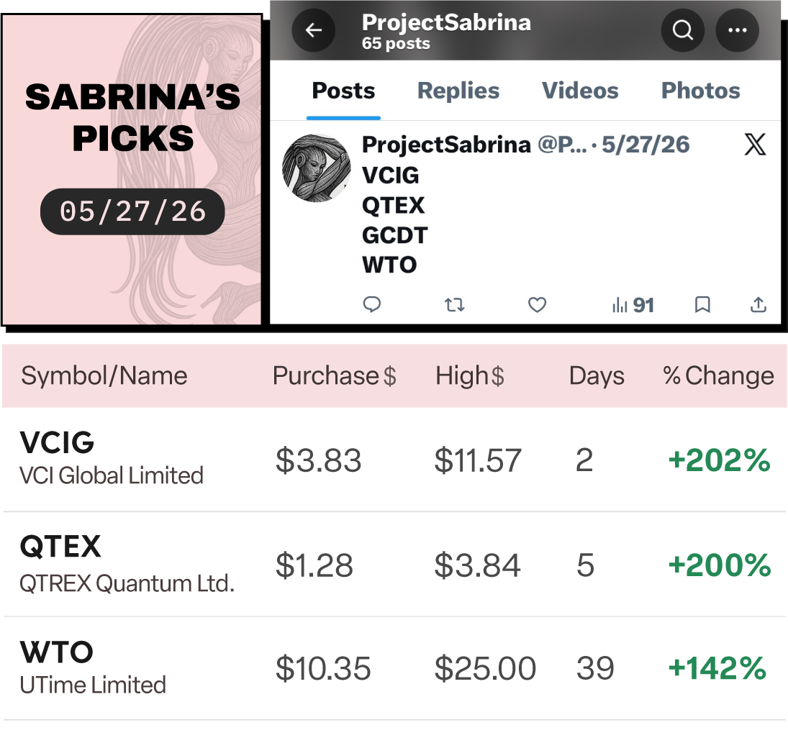The image size is (788, 743).
Task: Click the ProjectSabrina profile avatar
Action: click(317, 168)
